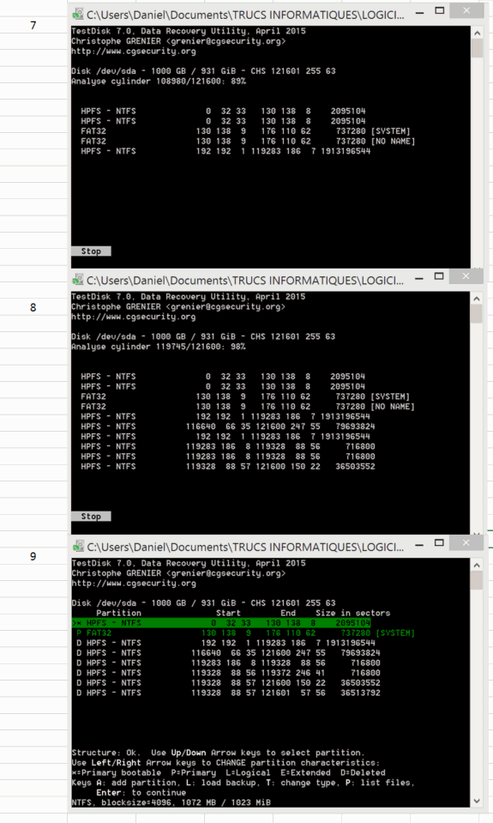
Task: Click FAT32 [SYSTEM] row in 89% window
Action: click(245, 131)
